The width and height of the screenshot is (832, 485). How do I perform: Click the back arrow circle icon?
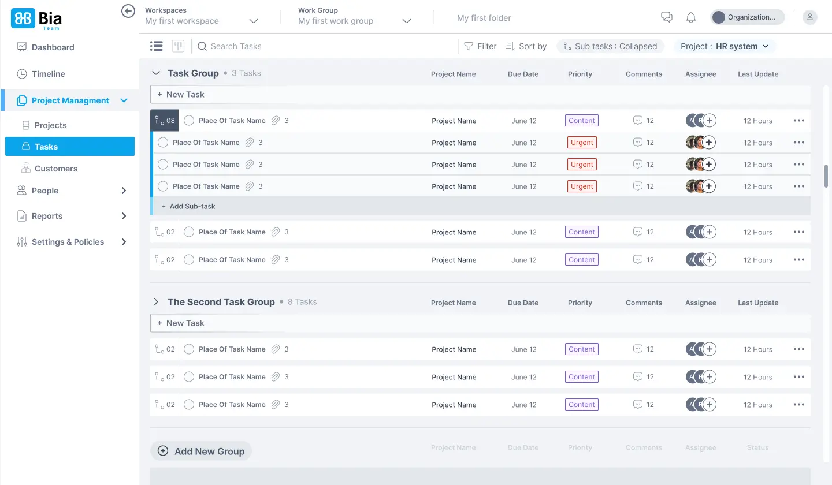point(128,11)
